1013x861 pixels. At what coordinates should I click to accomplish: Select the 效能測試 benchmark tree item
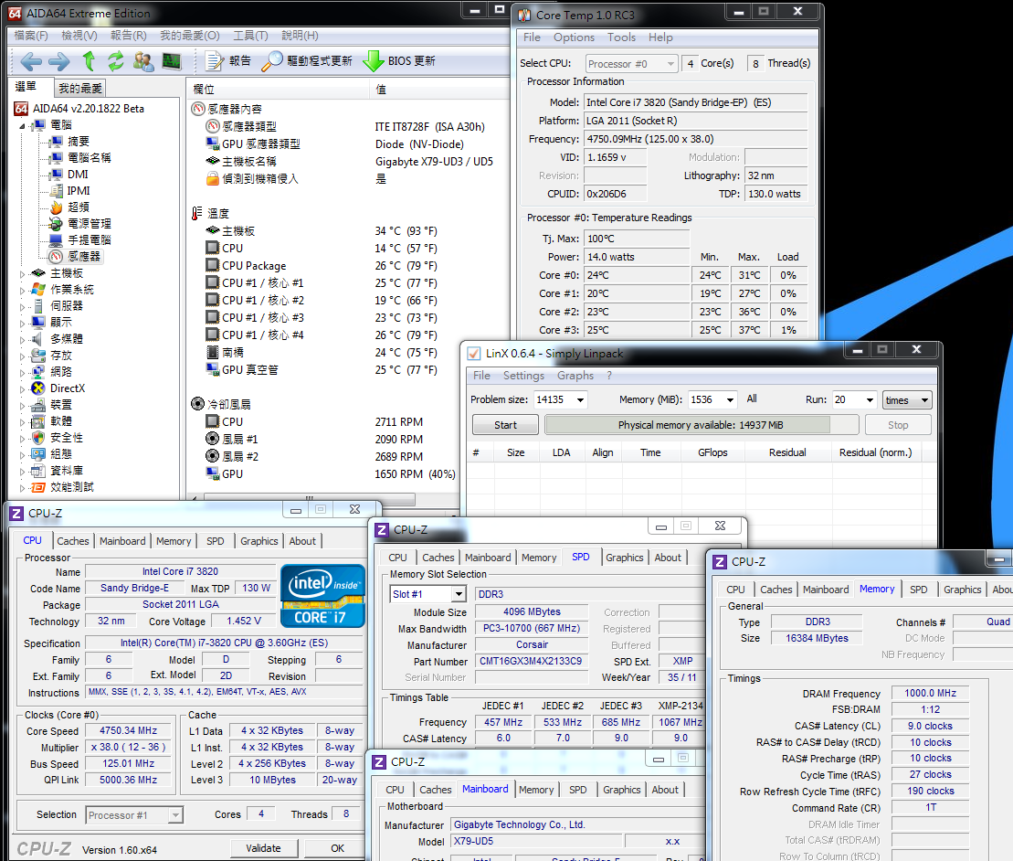[x=63, y=487]
